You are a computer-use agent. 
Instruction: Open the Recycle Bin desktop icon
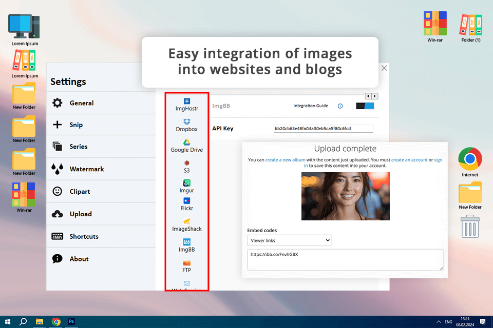tap(470, 227)
